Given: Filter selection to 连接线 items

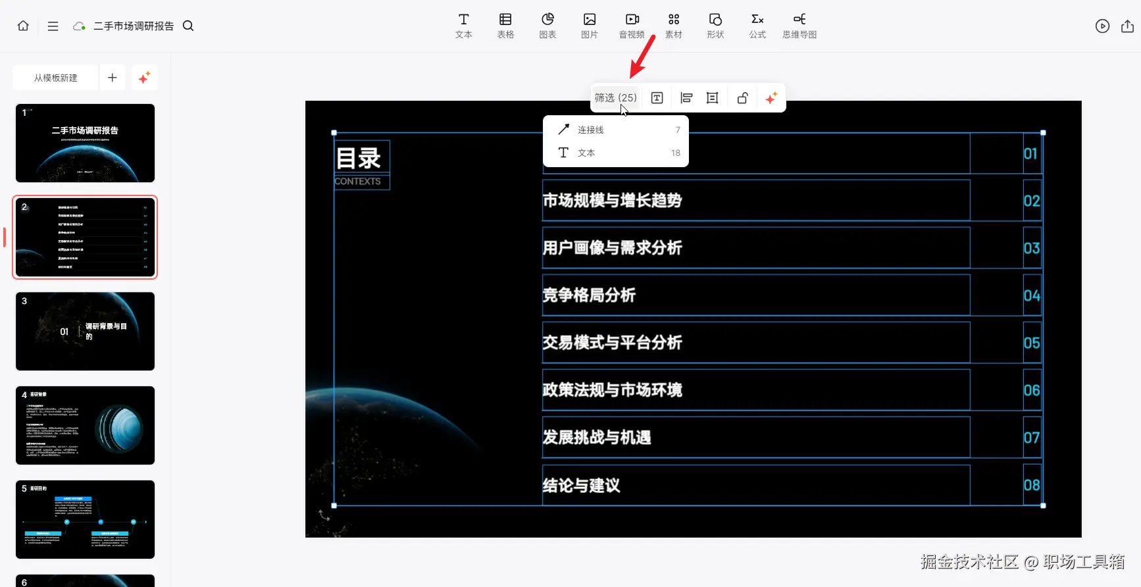Looking at the screenshot, I should [616, 130].
